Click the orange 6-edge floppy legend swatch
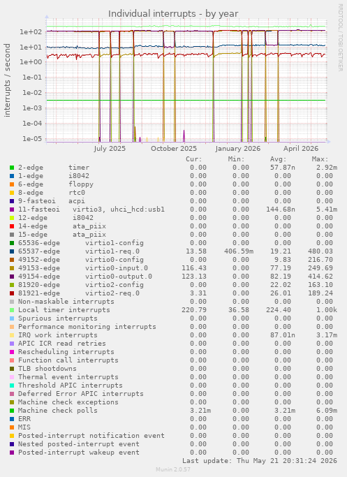The width and height of the screenshot is (347, 477). tap(12, 184)
